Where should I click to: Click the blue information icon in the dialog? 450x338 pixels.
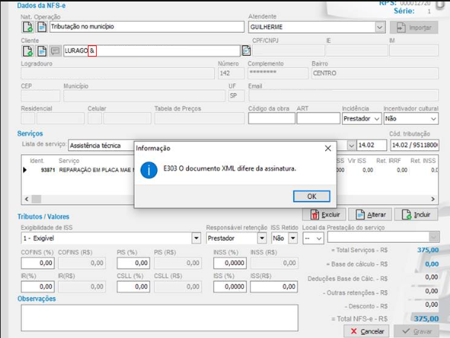tap(150, 170)
